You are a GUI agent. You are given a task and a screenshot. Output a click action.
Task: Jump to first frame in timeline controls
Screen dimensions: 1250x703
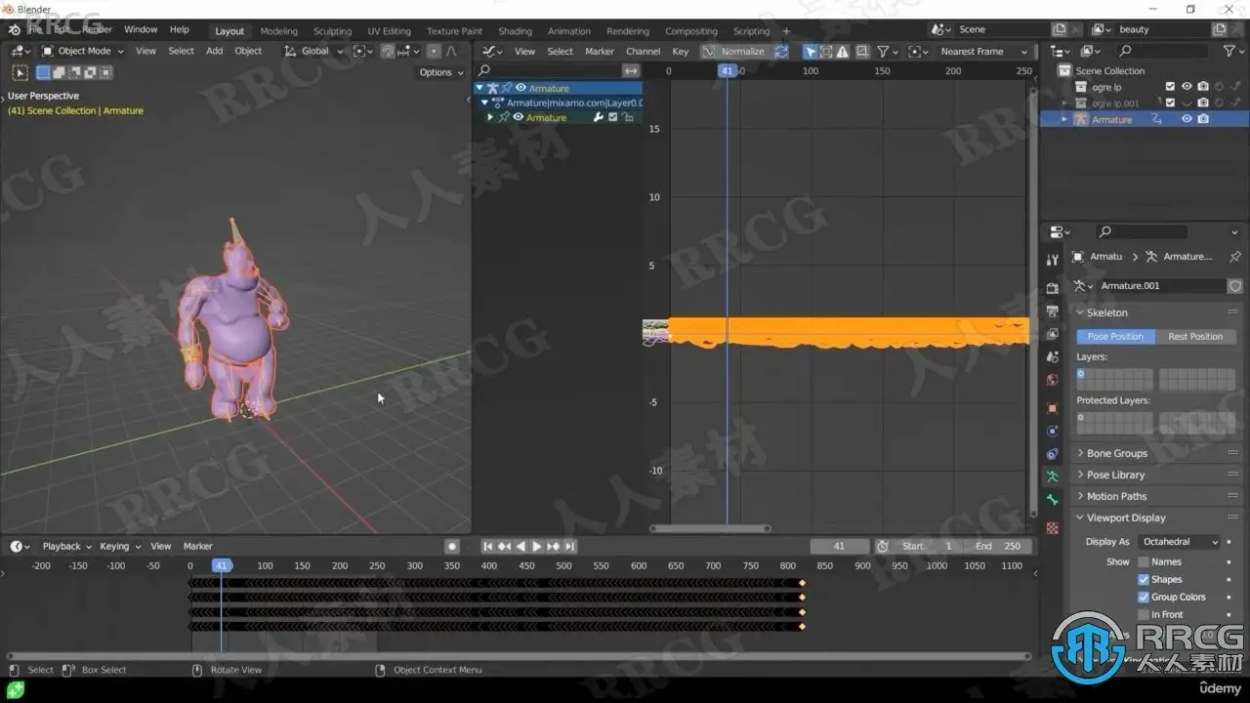pos(488,547)
